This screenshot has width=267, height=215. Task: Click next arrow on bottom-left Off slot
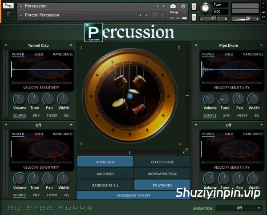[x=71, y=125]
